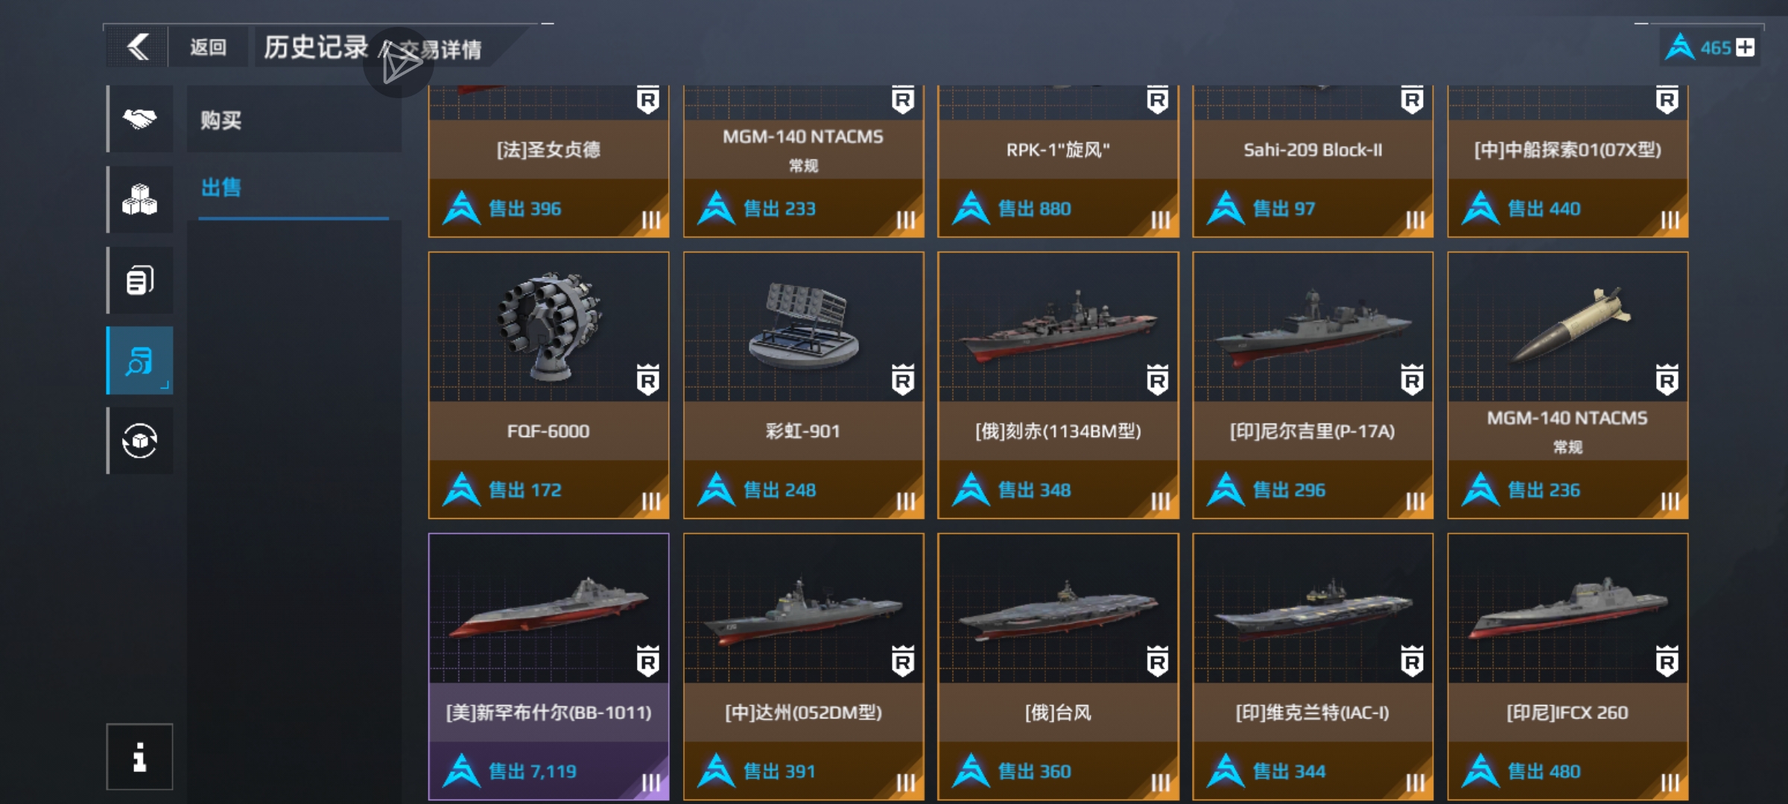The width and height of the screenshot is (1788, 804).
Task: Click the R badge on [印]尼尔吉里 card
Action: click(x=1412, y=380)
